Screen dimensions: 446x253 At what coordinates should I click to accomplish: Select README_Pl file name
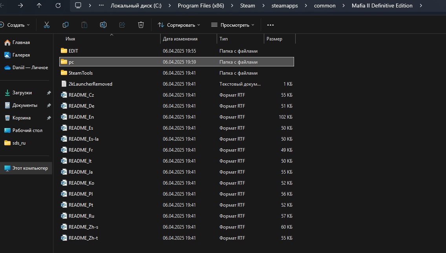coord(80,194)
